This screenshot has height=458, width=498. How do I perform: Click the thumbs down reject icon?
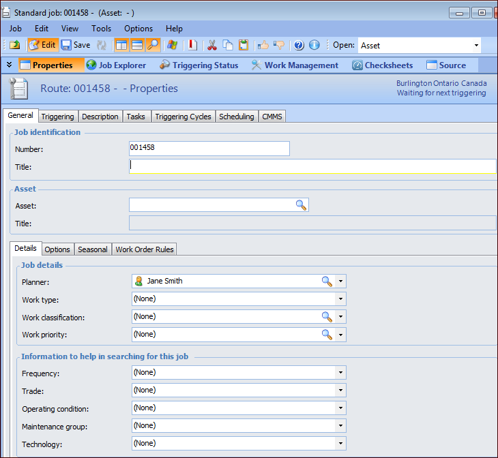pos(279,45)
